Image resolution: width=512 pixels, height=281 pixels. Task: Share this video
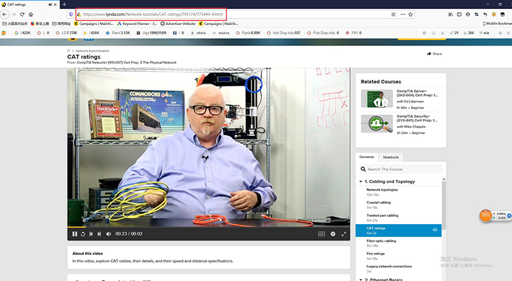click(435, 54)
